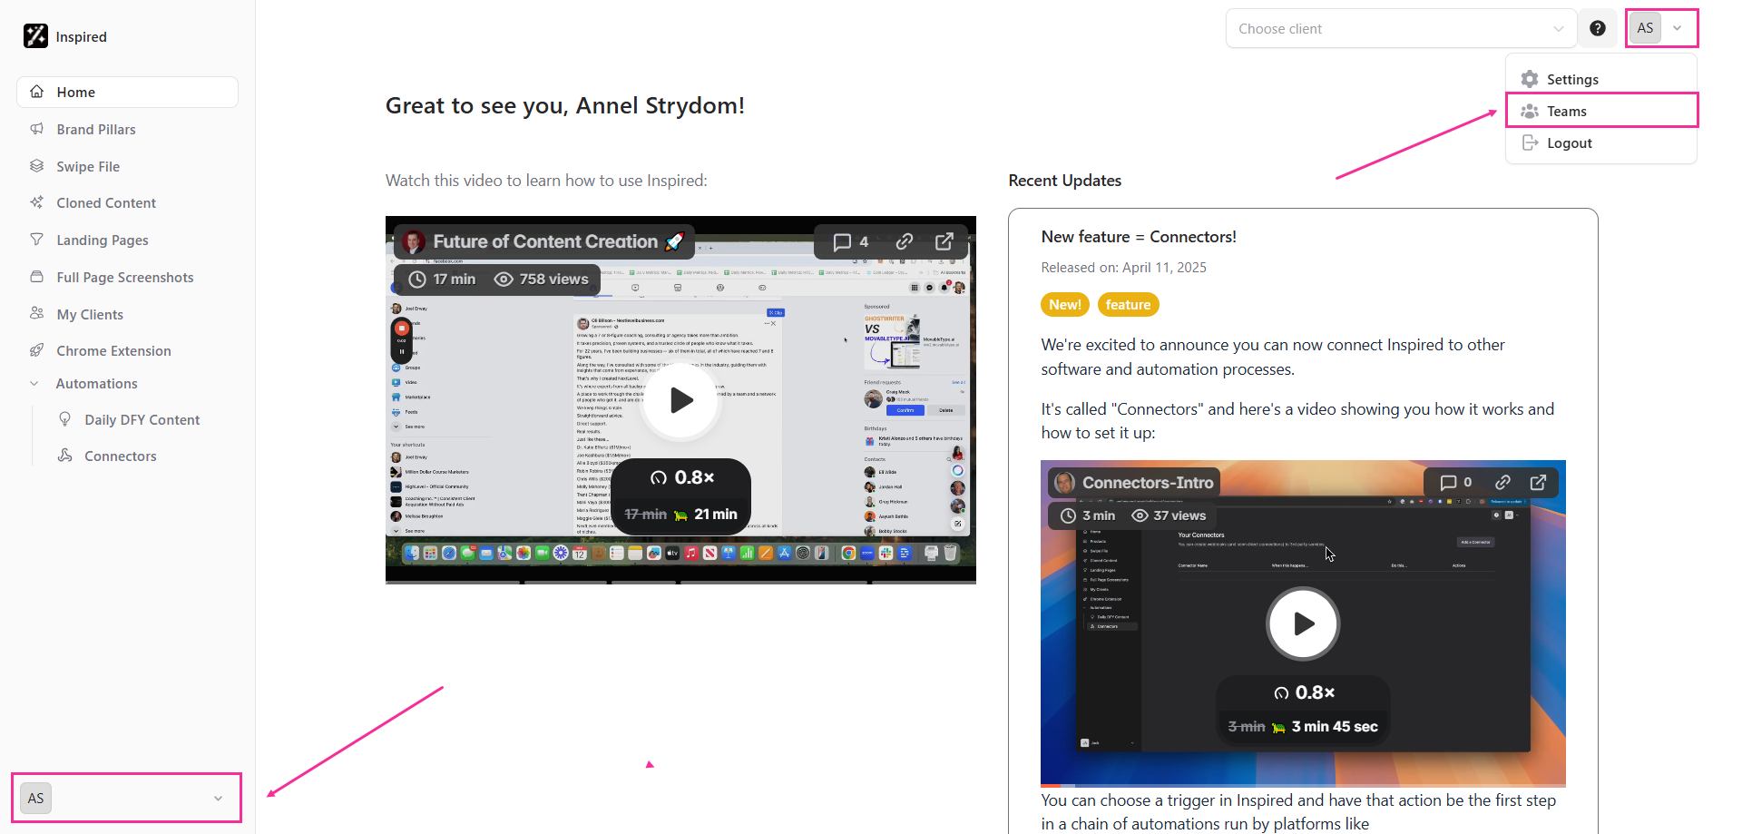Select Teams from the user menu
1742x834 pixels.
1601,111
